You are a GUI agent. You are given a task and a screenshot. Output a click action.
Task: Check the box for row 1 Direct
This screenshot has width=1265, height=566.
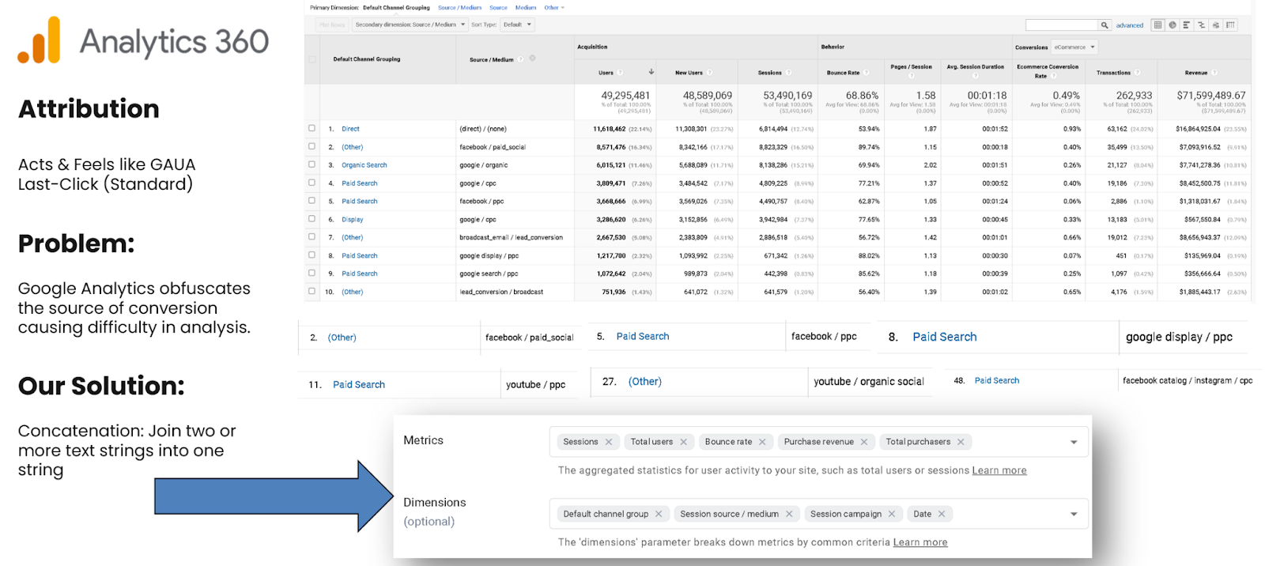coord(312,128)
